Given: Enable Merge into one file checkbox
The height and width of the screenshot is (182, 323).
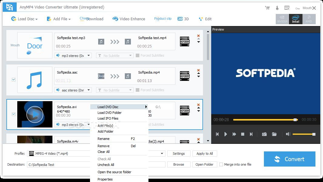Looking at the screenshot, I should [221, 164].
